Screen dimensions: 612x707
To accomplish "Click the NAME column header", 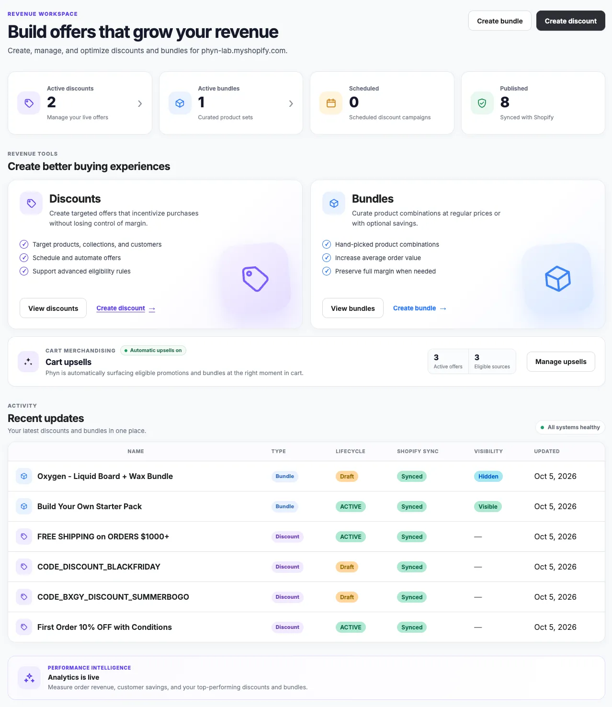I will pos(136,451).
